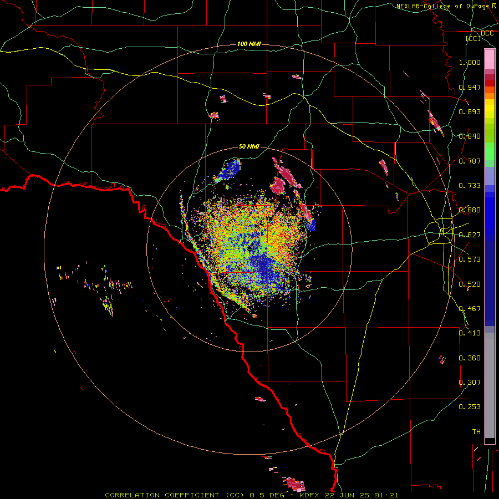Image resolution: width=499 pixels, height=499 pixels.
Task: Click the TH threshold label
Action: [x=476, y=431]
